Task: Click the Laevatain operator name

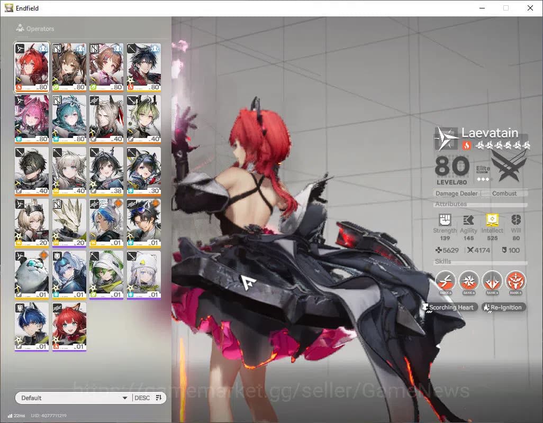Action: pos(490,133)
